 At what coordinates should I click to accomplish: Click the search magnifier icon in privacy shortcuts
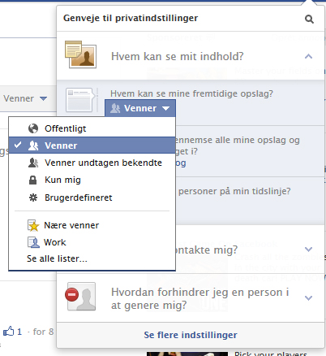[x=309, y=20]
